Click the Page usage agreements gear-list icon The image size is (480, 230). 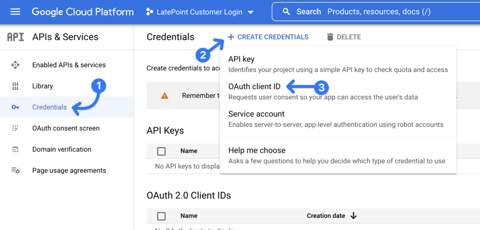tap(15, 171)
